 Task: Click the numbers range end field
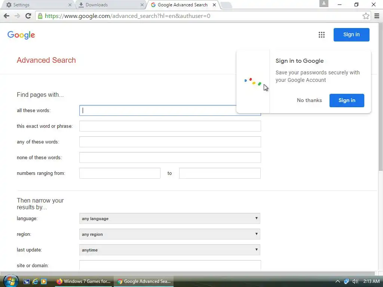[x=220, y=173]
